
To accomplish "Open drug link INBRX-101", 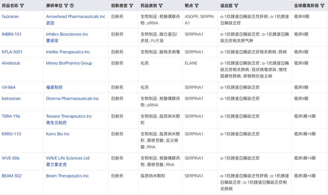I will 11,34.
